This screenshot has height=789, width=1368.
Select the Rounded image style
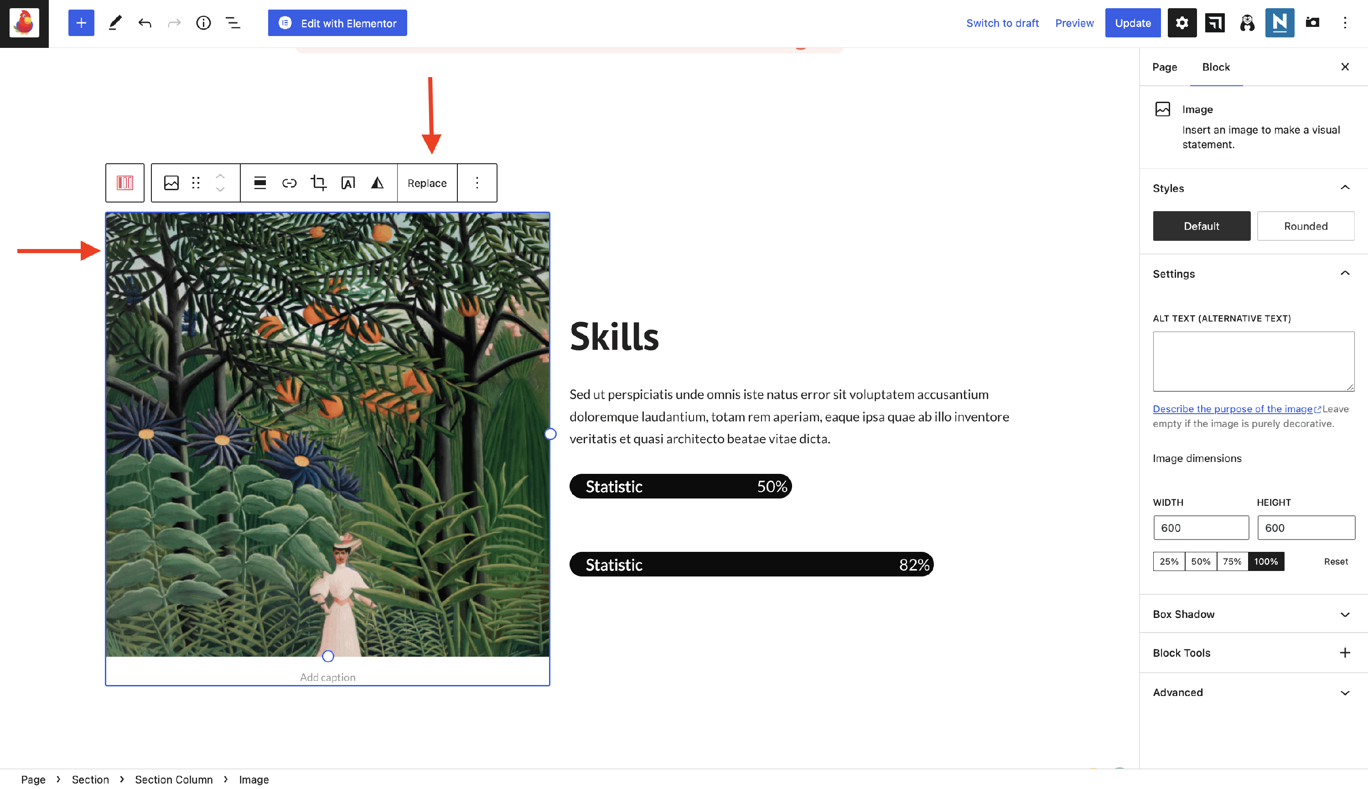1305,226
